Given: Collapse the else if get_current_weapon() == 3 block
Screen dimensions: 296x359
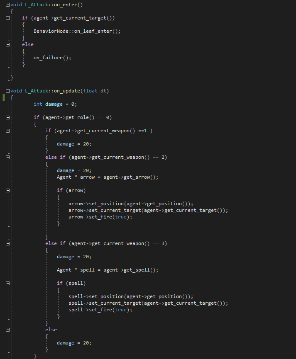Looking at the screenshot, I should coord(7,244).
